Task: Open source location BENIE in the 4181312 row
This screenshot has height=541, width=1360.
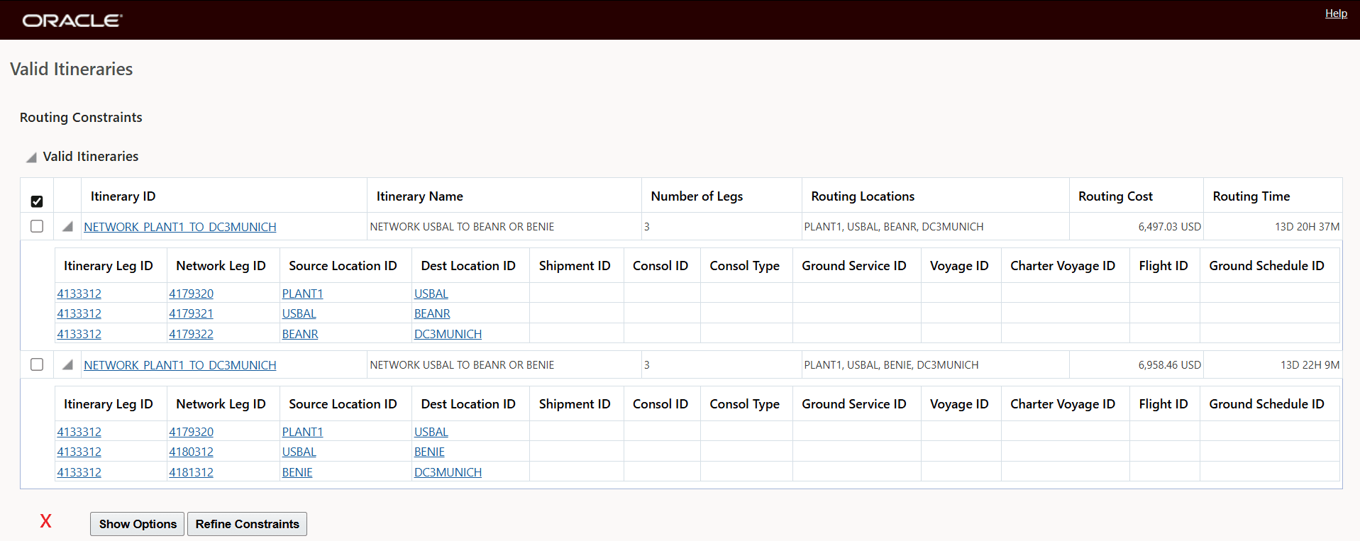Action: pos(297,472)
